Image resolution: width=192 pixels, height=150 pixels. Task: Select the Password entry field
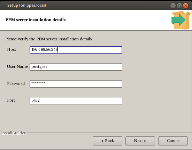pyautogui.click(x=76, y=84)
